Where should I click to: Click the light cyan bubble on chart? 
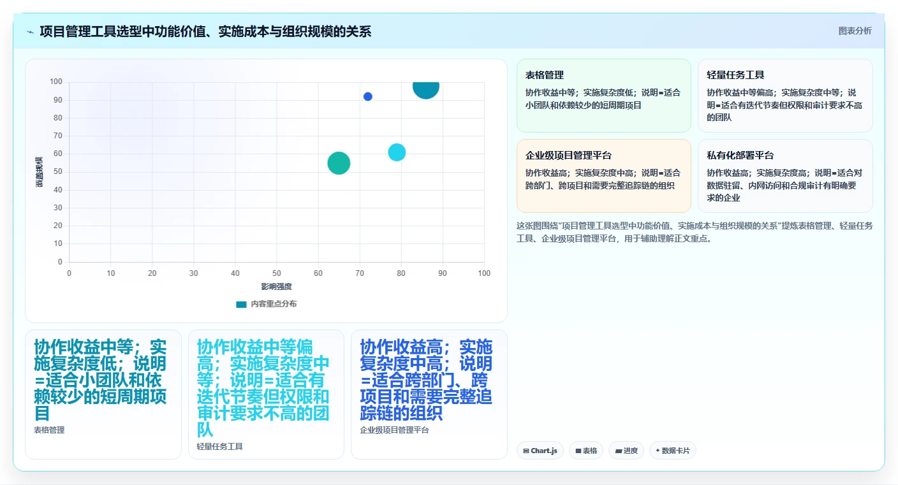(x=397, y=152)
